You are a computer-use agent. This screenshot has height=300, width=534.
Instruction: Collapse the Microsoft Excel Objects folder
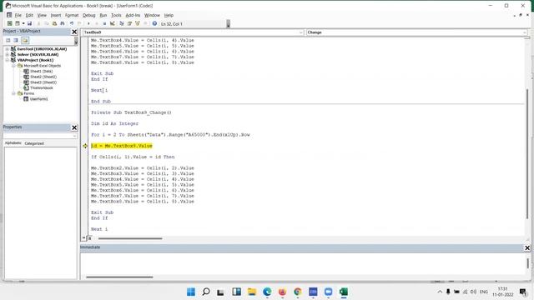click(x=13, y=66)
